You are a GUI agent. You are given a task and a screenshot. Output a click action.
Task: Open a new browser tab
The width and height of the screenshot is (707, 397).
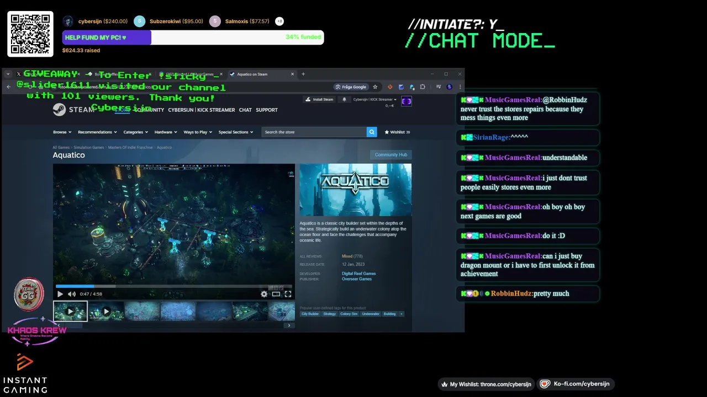[303, 74]
